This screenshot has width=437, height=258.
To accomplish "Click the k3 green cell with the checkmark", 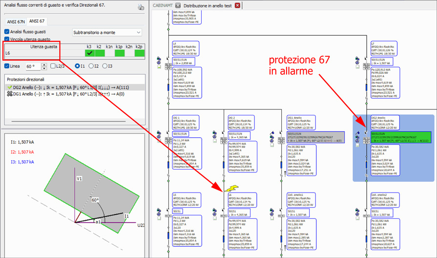I will coord(89,53).
